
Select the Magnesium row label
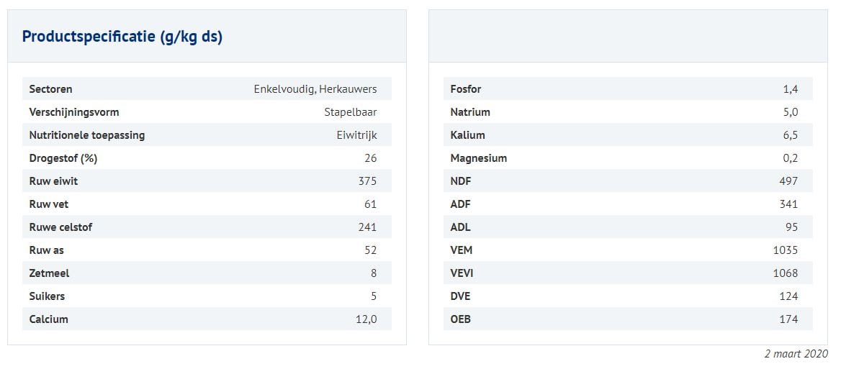478,158
